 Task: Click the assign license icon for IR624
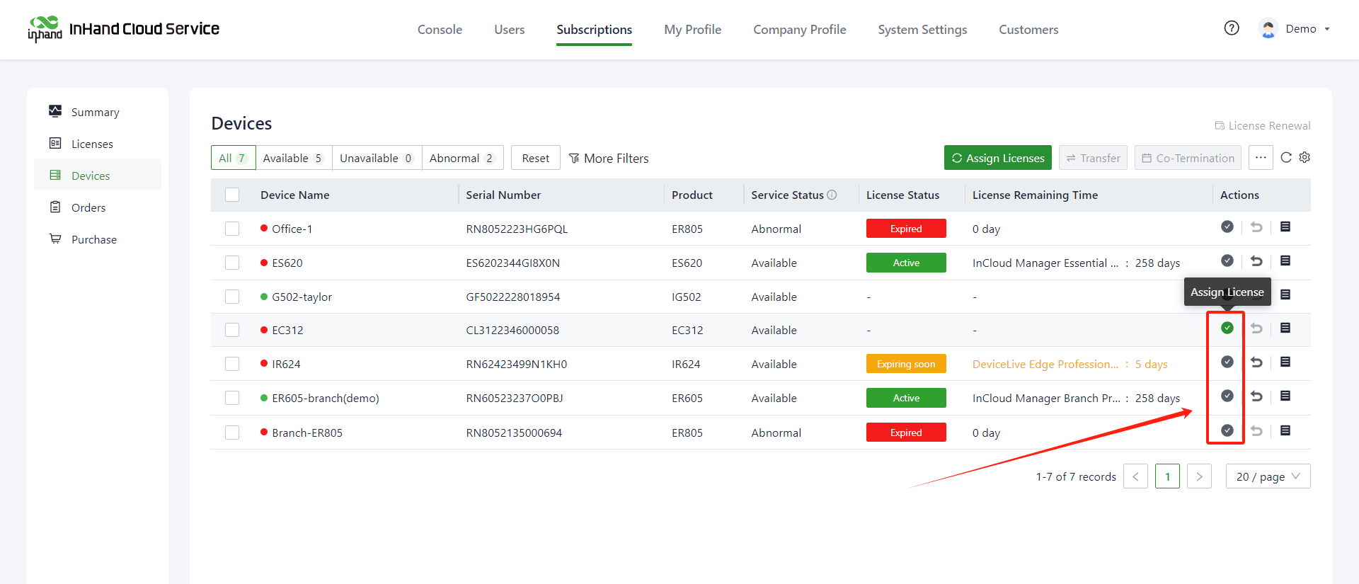[x=1227, y=362]
